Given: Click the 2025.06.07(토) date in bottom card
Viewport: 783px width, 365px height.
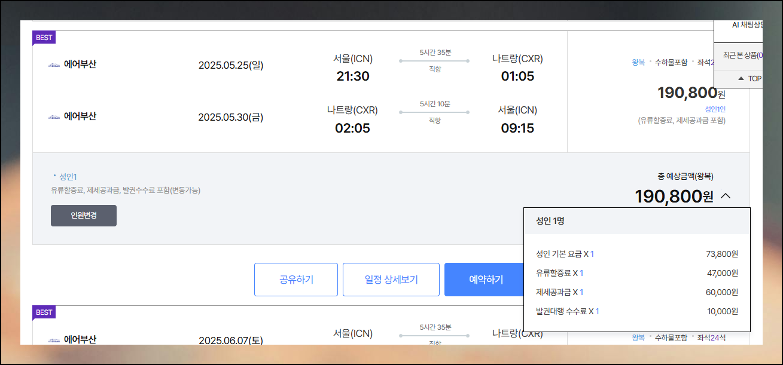Looking at the screenshot, I should click(x=231, y=341).
